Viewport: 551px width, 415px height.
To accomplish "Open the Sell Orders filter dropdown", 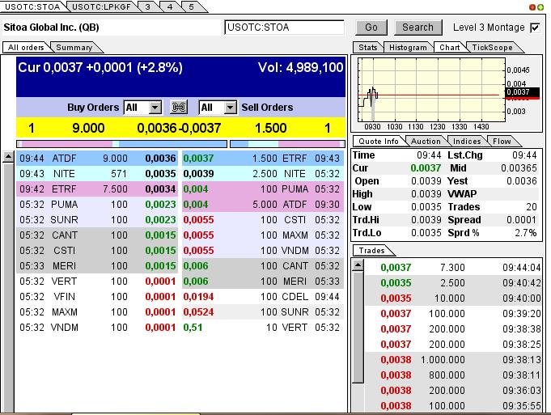I will (x=230, y=108).
